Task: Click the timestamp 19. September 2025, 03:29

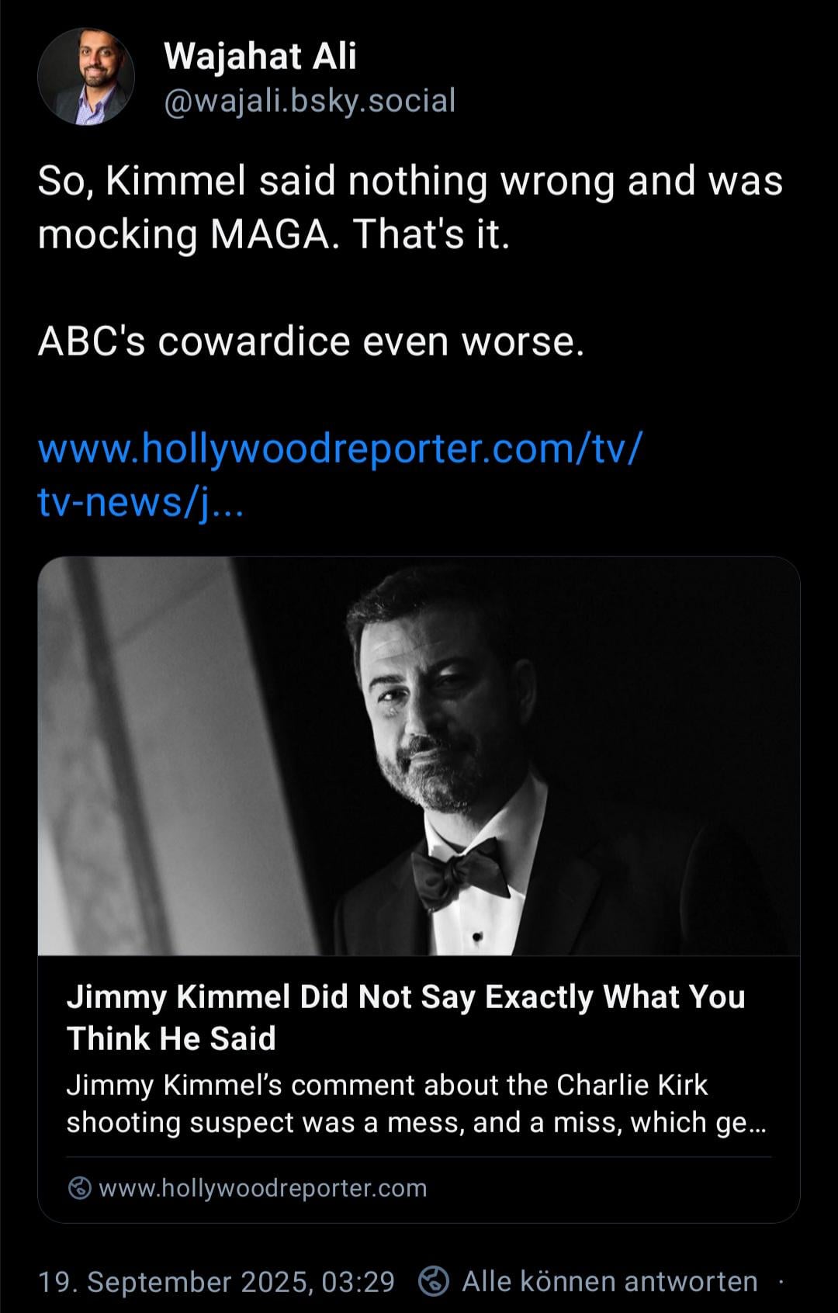Action: (216, 1281)
